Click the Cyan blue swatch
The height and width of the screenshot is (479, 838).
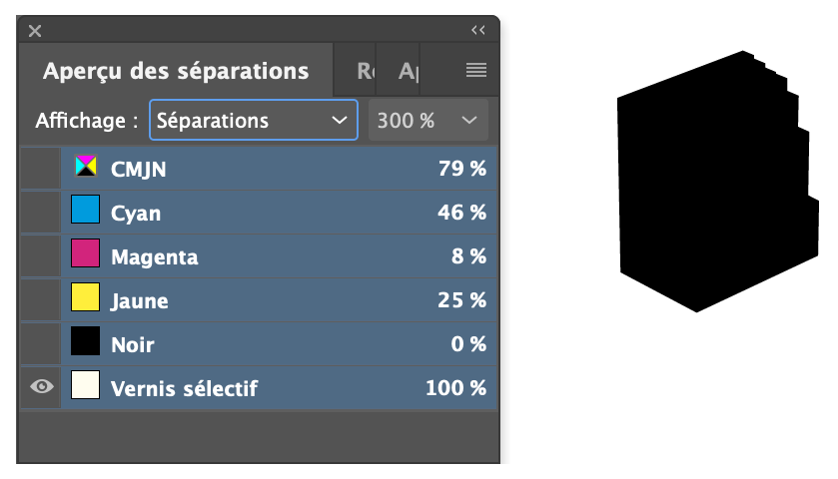tap(86, 212)
